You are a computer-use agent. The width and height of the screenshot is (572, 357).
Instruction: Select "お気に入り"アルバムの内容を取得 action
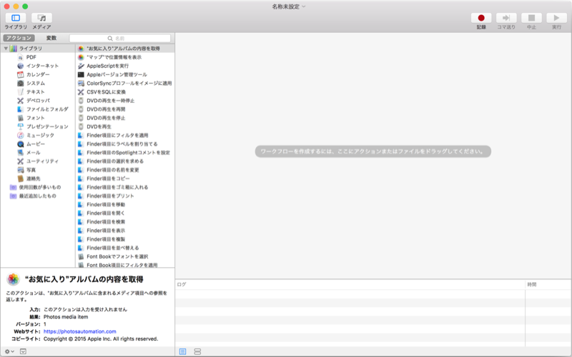pyautogui.click(x=125, y=49)
